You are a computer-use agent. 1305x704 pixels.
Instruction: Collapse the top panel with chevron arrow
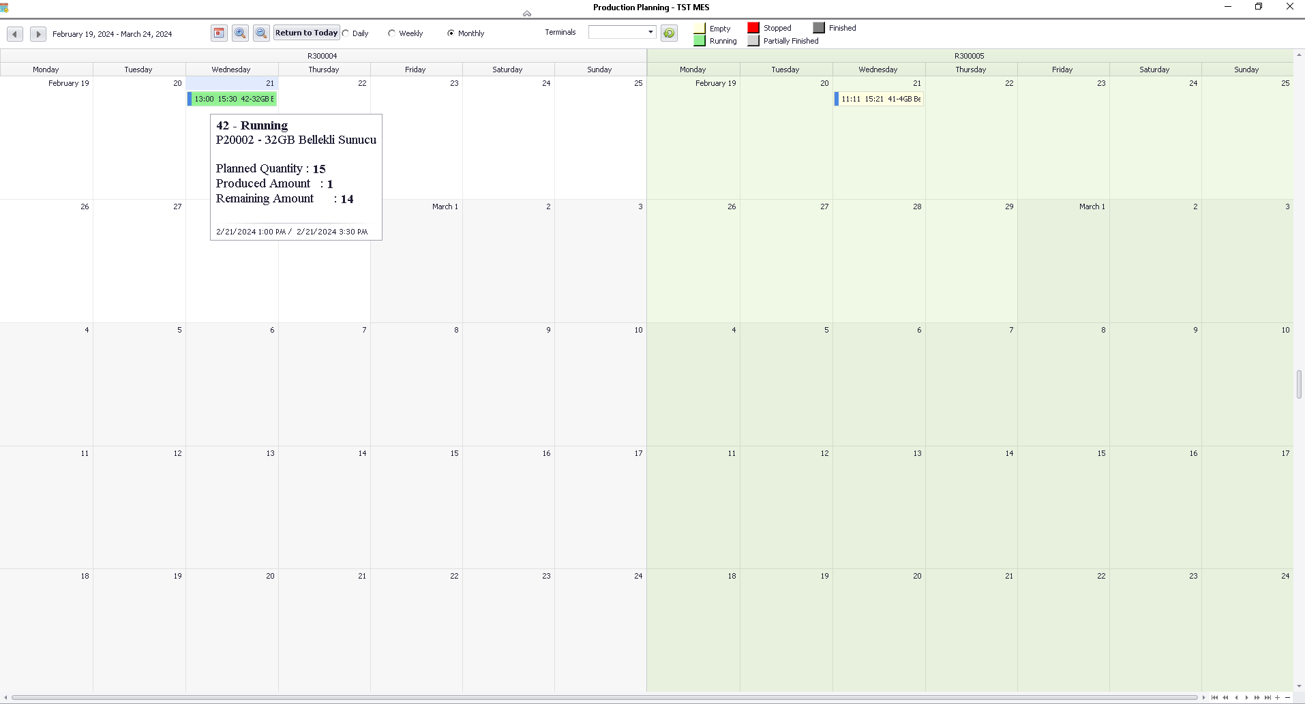pos(526,13)
